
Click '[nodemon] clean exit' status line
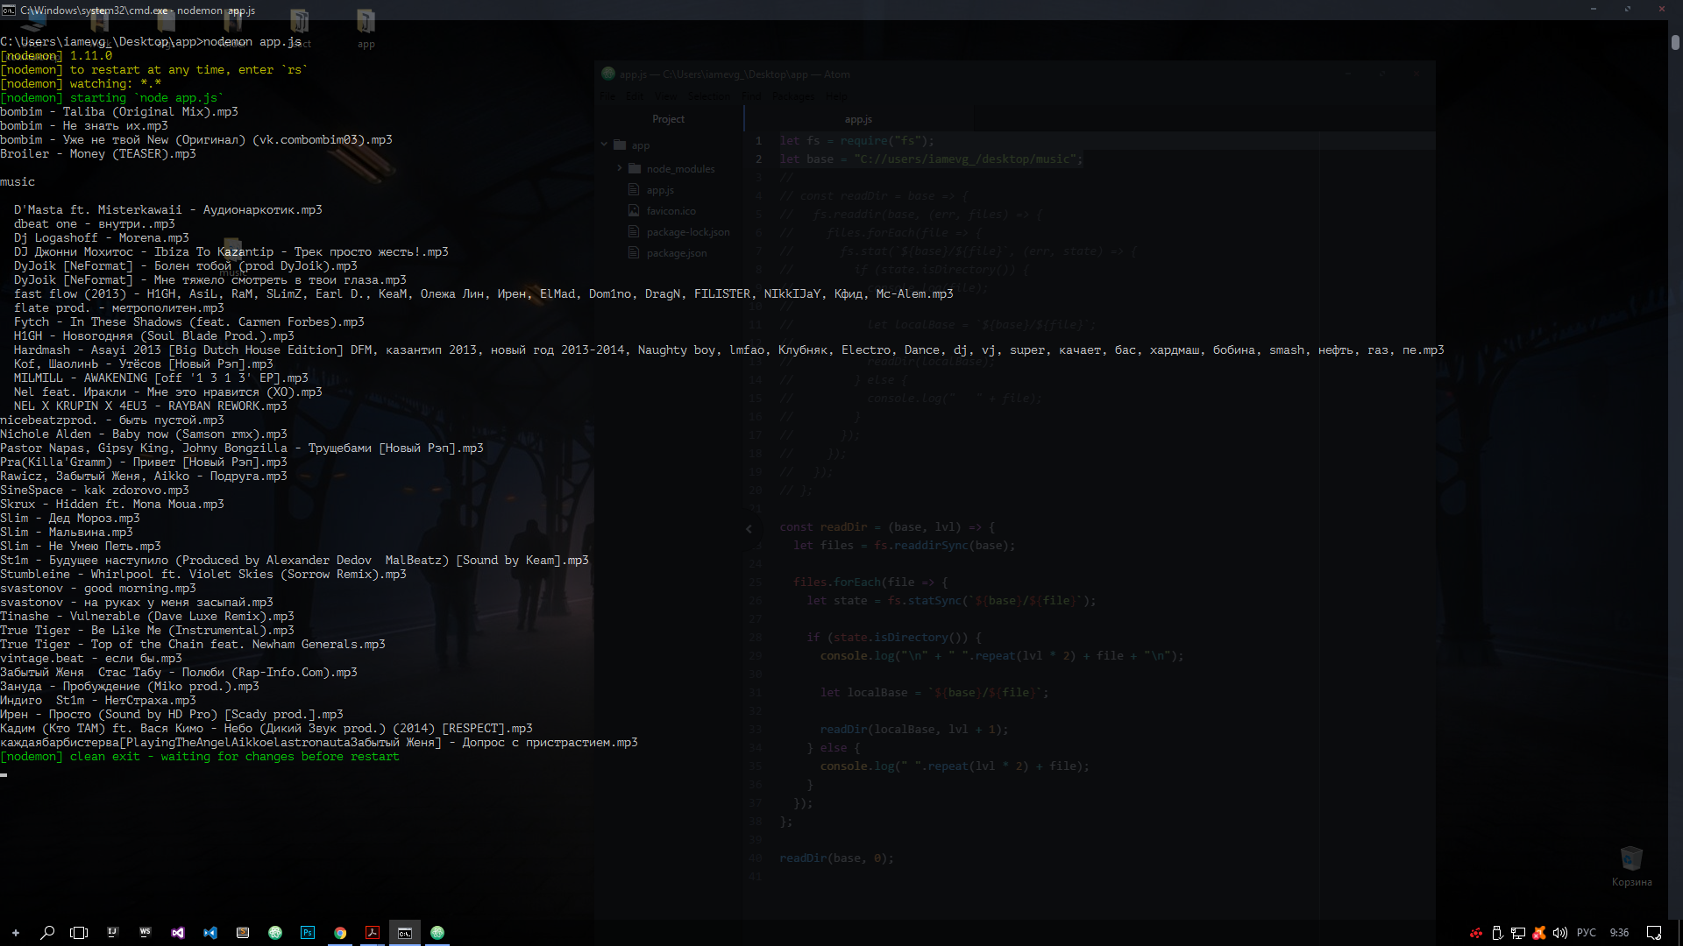coord(200,757)
